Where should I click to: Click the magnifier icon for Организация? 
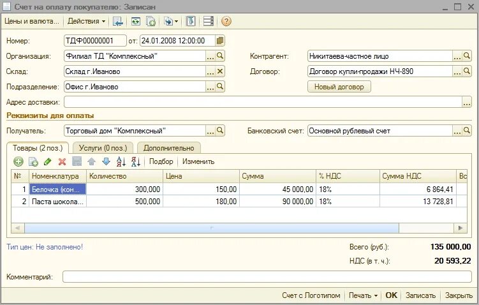(220, 56)
